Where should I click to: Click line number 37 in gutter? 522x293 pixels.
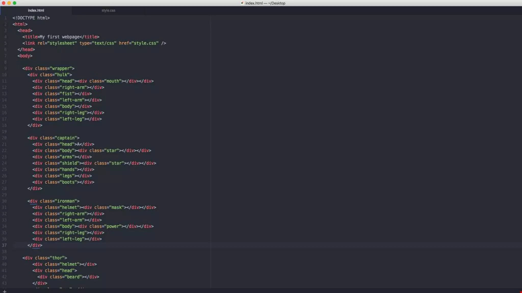[x=4, y=245]
